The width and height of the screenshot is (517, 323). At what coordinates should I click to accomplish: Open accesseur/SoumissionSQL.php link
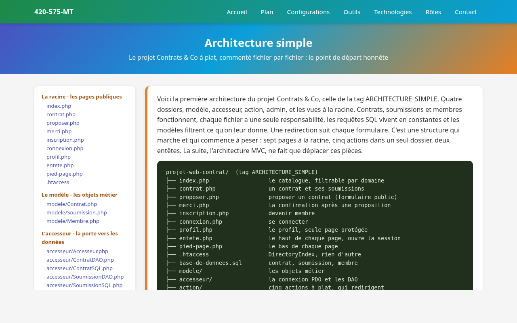click(84, 285)
